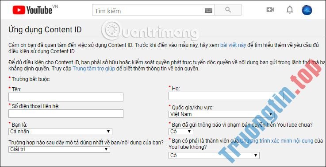Image resolution: width=326 pixels, height=167 pixels.
Task: Click 'Bạn đã gửi thông báo vi phạm' question
Action: tap(242, 125)
